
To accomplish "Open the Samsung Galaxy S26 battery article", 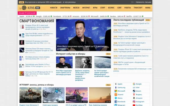I will tap(39, 51).
